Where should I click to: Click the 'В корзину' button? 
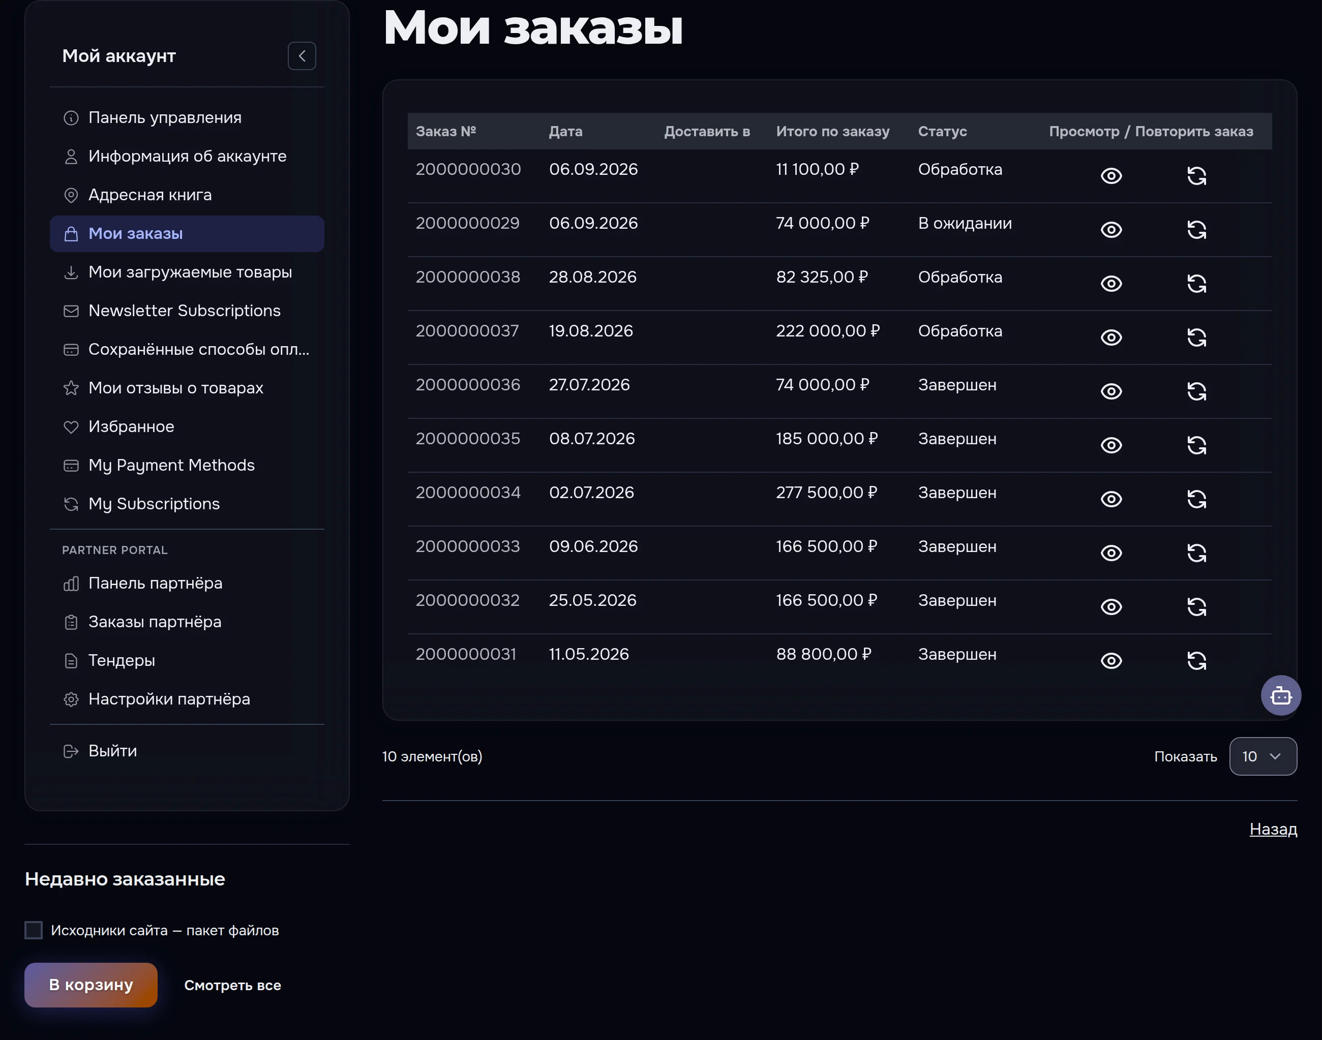[91, 985]
